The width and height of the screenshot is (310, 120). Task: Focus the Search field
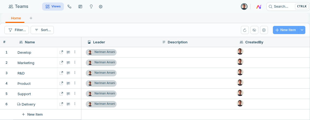[288, 7]
